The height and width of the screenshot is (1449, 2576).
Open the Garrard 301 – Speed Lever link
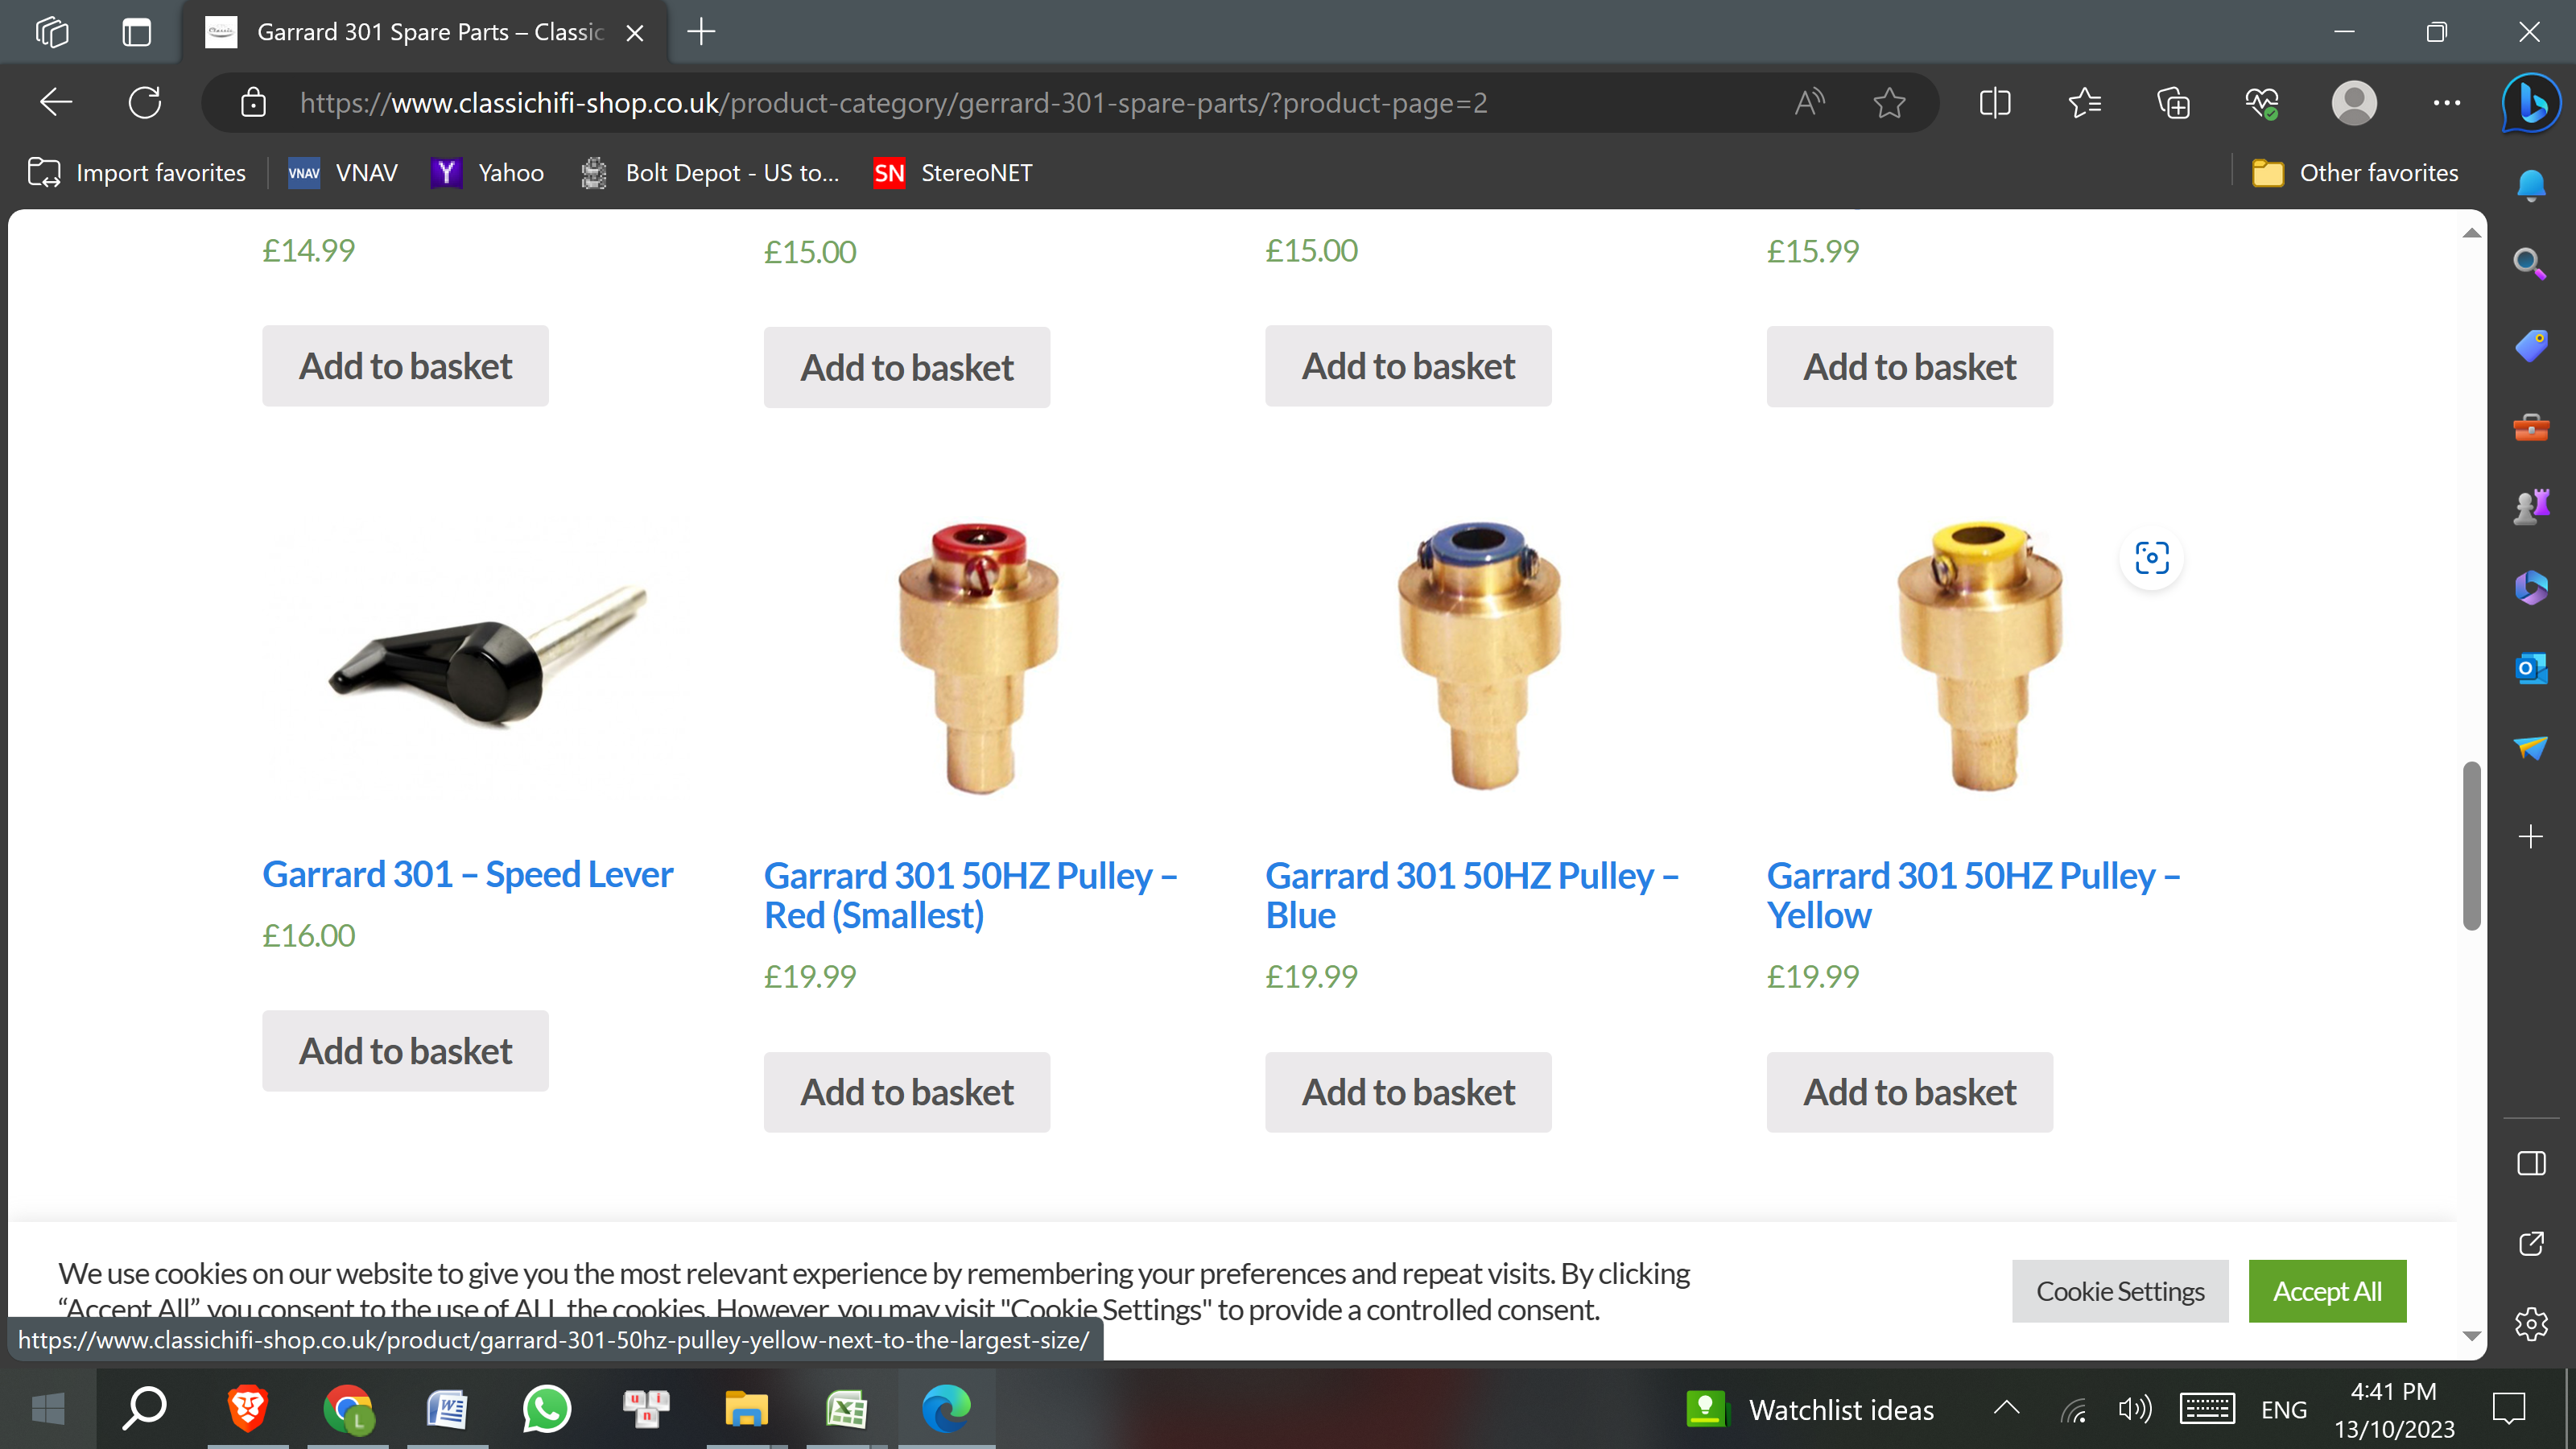tap(467, 874)
